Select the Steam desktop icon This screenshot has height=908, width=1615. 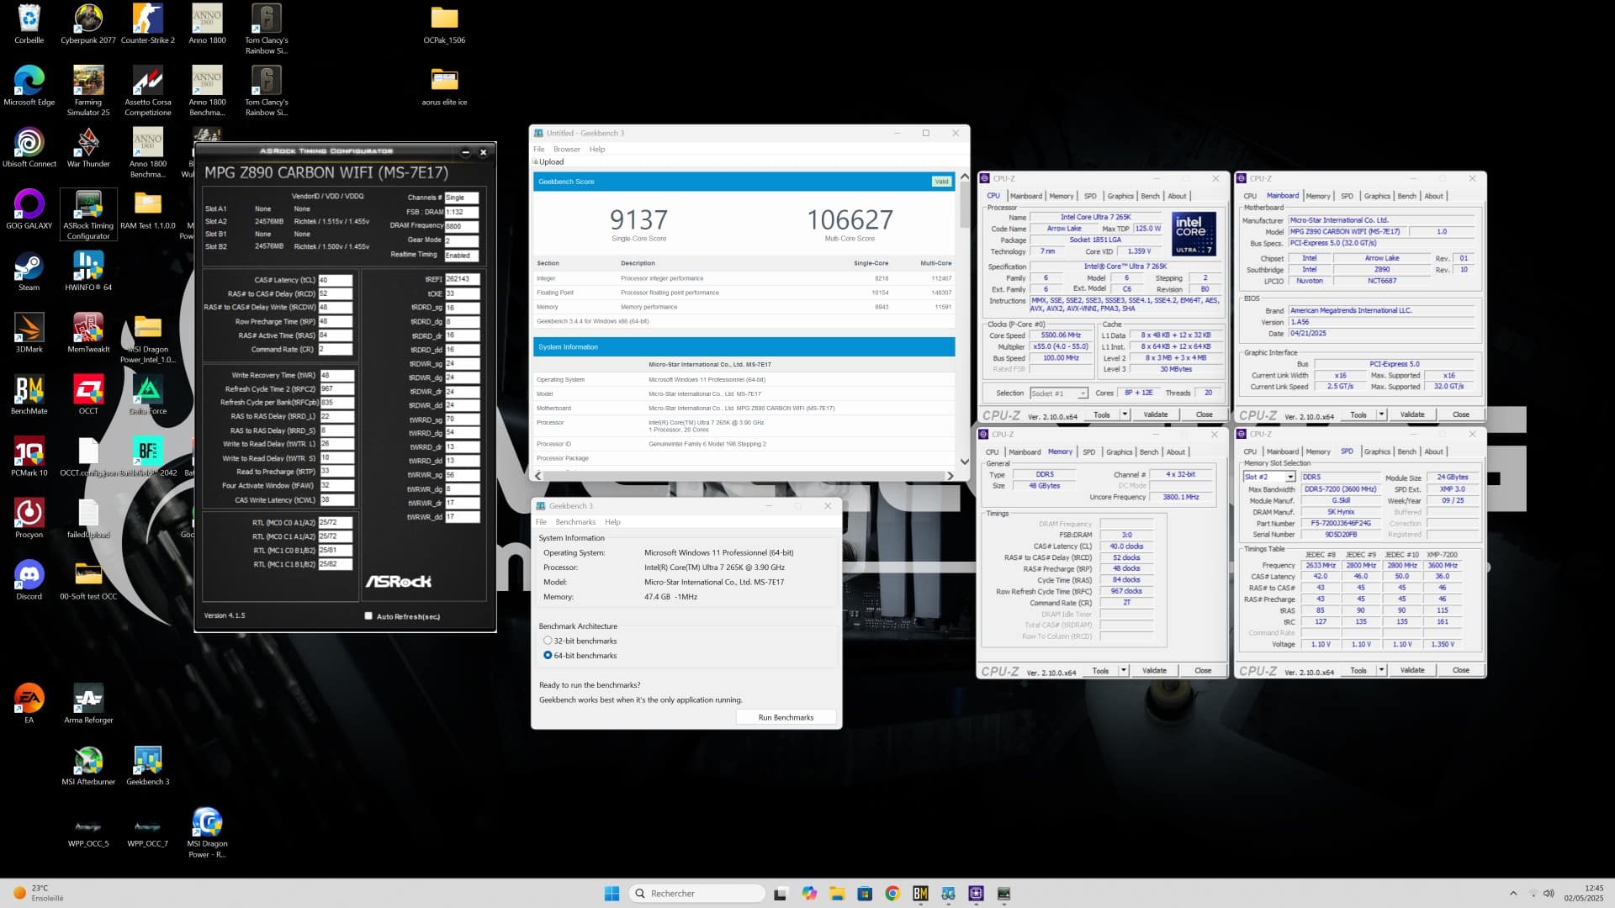29,271
